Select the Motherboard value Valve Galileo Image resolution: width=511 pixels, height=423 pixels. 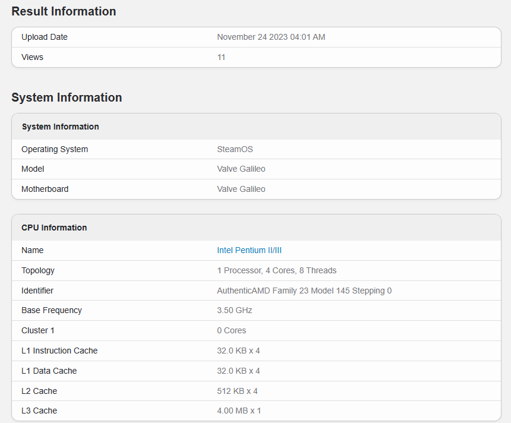241,189
